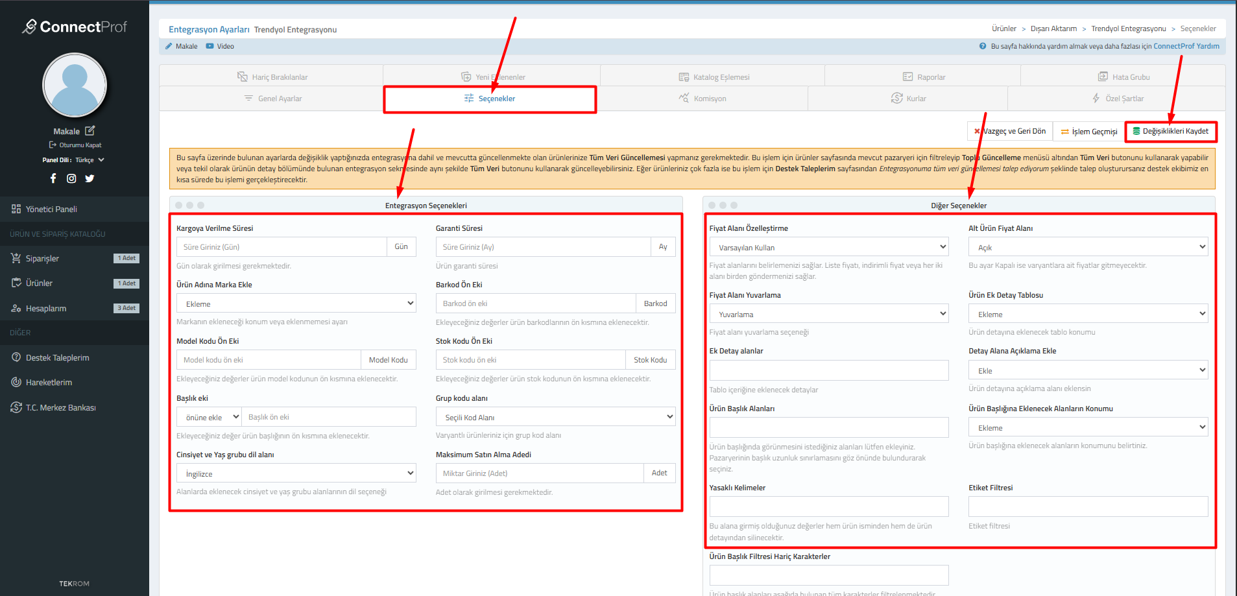Image resolution: width=1237 pixels, height=596 pixels.
Task: Save with Değişiklikleri Kaydet button
Action: coord(1170,131)
